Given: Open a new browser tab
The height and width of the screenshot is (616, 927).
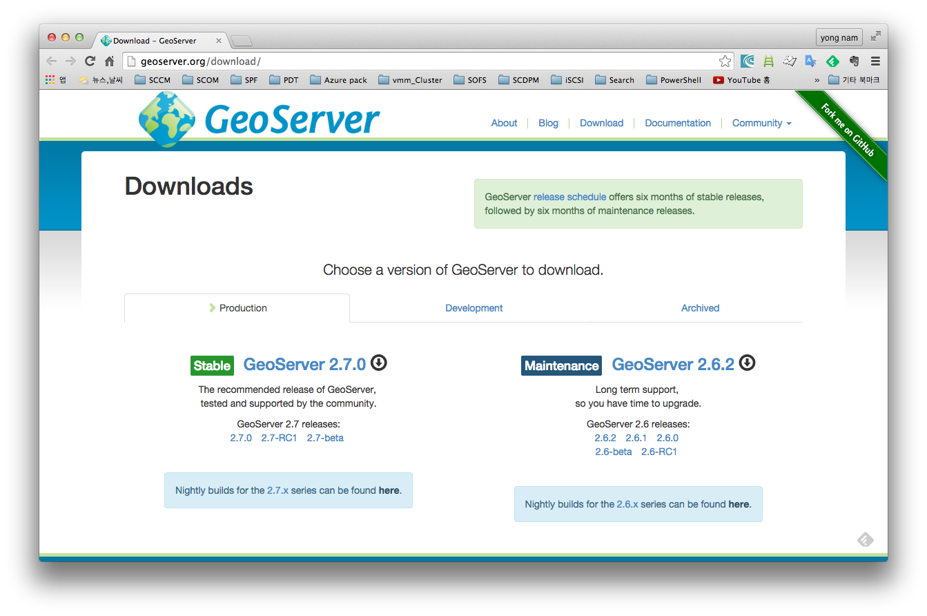Looking at the screenshot, I should (x=242, y=41).
